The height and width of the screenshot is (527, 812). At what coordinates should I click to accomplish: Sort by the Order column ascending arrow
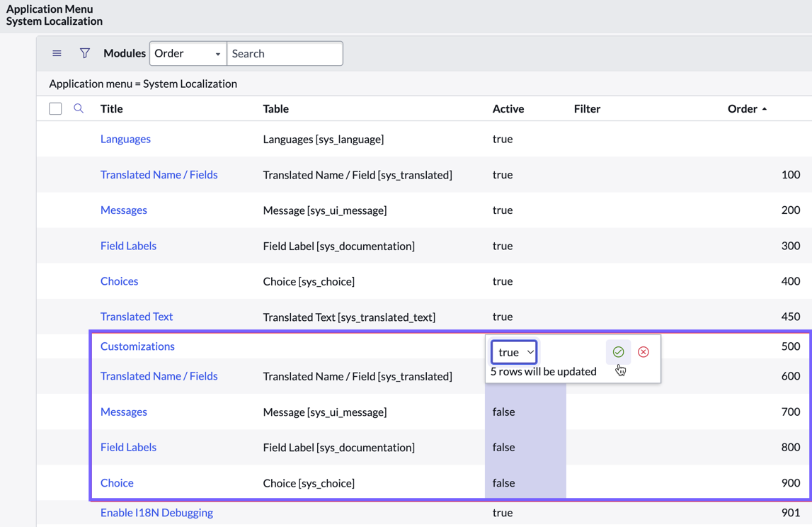coord(765,109)
